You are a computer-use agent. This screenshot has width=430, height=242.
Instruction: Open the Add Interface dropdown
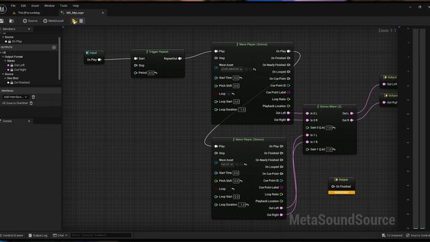15,97
